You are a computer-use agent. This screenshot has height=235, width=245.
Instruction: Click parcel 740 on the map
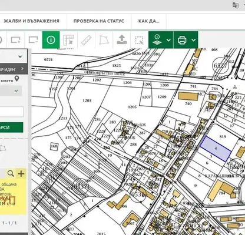[x=188, y=103]
